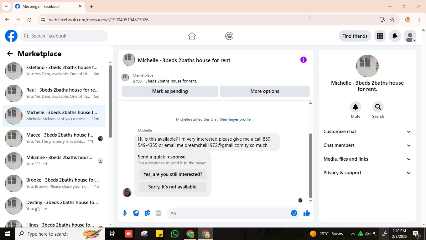Mute this chat with the bell icon
This screenshot has width=426, height=240.
(356, 107)
